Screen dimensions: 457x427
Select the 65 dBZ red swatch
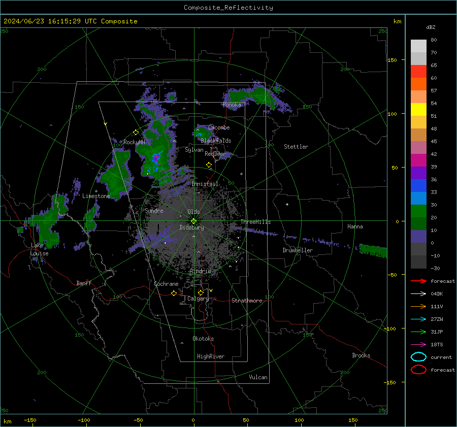418,71
